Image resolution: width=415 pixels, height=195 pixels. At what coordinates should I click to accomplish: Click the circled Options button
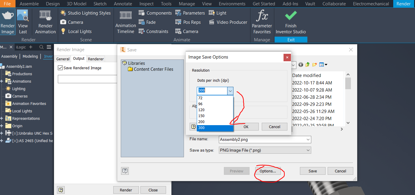tap(268, 171)
